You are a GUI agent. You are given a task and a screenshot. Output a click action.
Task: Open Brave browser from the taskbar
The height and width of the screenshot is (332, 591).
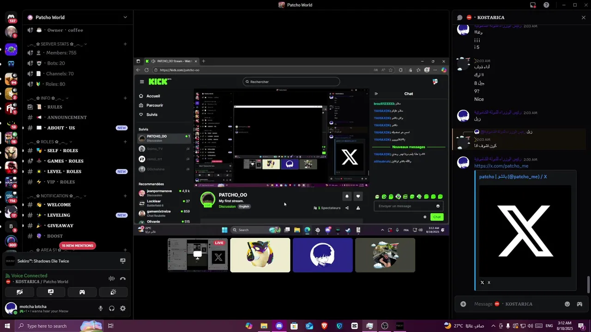tap(324, 326)
